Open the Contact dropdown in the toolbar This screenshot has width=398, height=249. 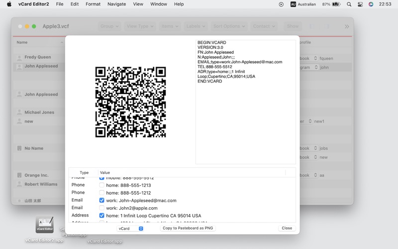(264, 26)
